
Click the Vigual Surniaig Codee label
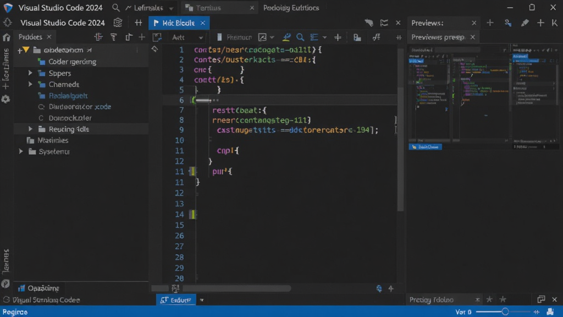(x=46, y=300)
